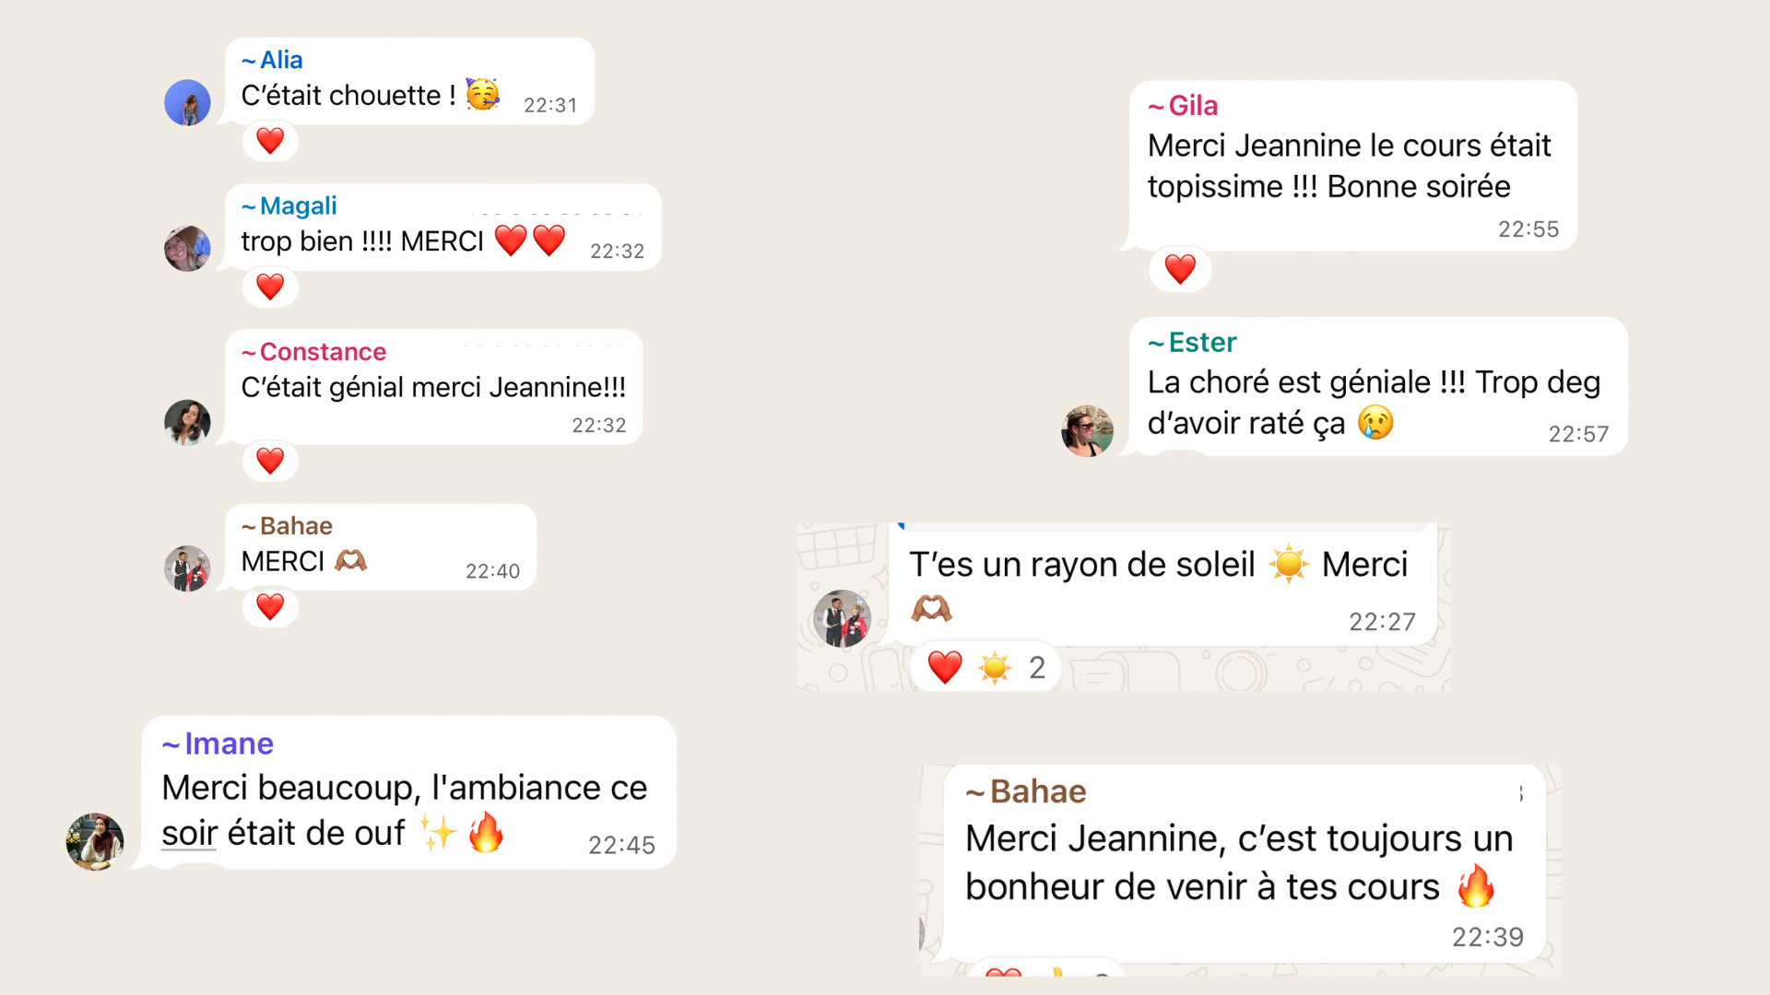Click the sender name Alia

point(280,60)
